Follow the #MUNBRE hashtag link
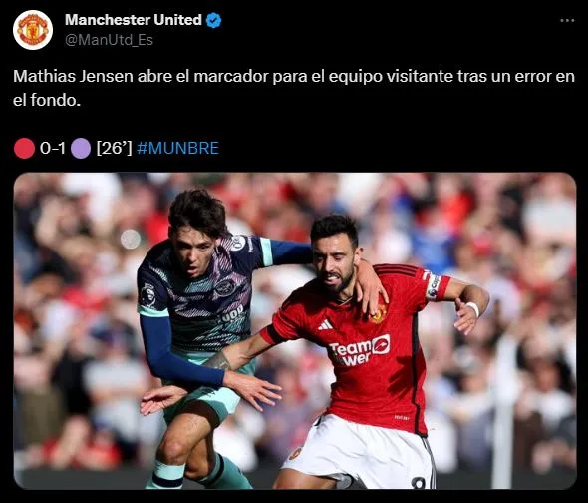This screenshot has height=503, width=588. pyautogui.click(x=177, y=148)
